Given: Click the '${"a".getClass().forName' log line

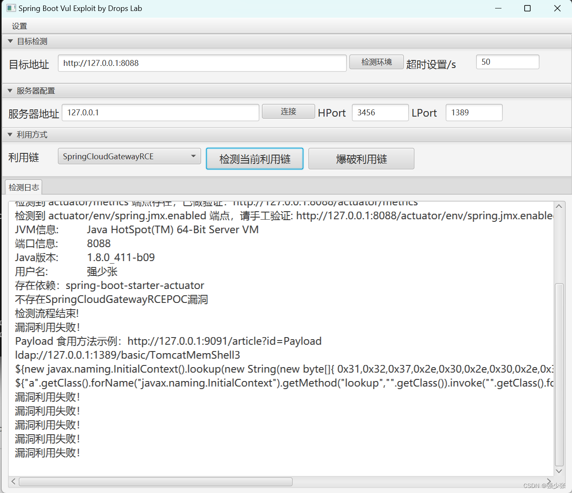Looking at the screenshot, I should point(284,383).
